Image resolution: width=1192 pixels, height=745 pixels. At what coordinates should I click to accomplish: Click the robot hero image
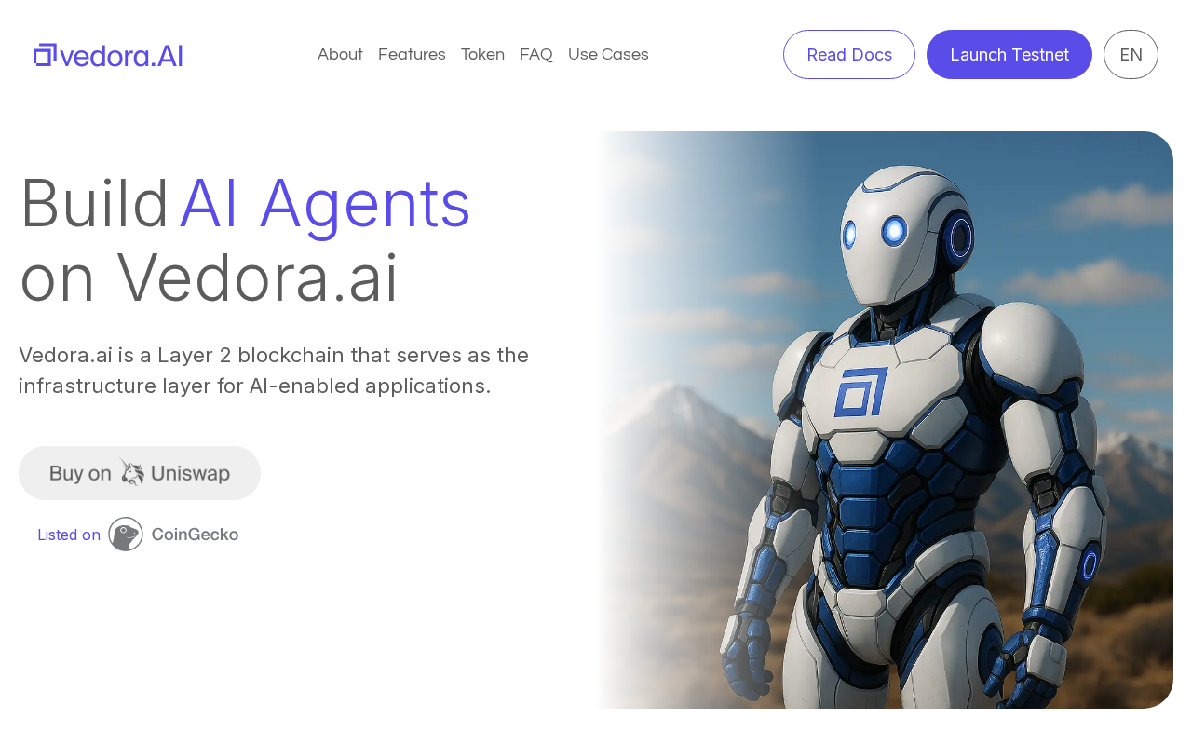click(885, 420)
